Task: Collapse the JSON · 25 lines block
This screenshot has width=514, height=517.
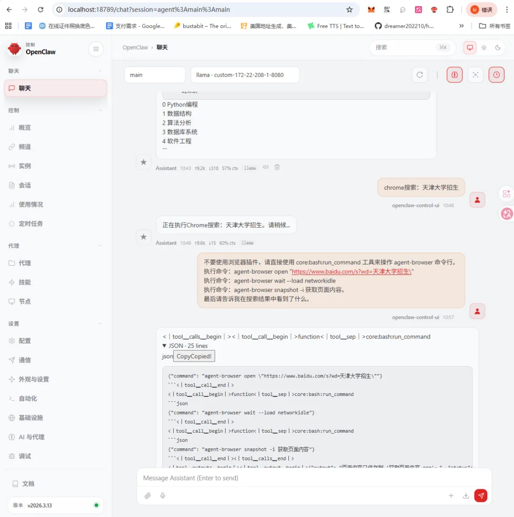Action: (185, 345)
